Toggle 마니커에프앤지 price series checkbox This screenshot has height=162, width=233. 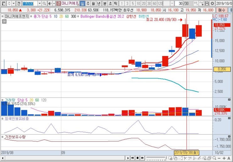3,16
